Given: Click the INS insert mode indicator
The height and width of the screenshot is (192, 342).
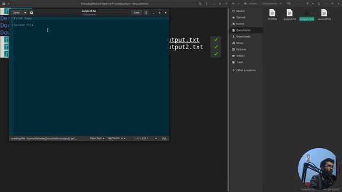Looking at the screenshot, I should (164, 138).
